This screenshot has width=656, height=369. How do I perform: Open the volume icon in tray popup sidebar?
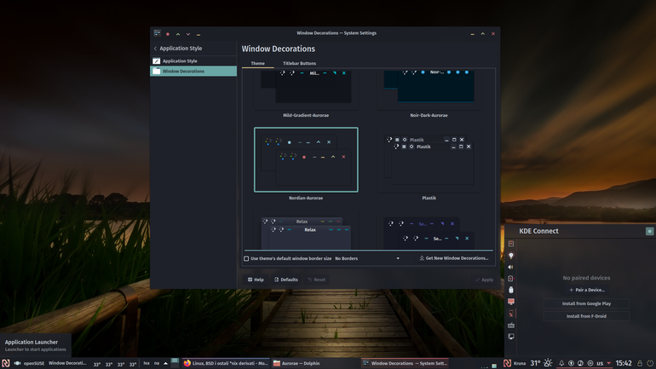tap(511, 267)
